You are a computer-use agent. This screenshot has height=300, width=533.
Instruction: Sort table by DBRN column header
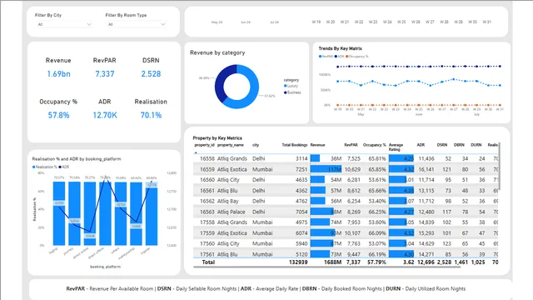point(459,145)
